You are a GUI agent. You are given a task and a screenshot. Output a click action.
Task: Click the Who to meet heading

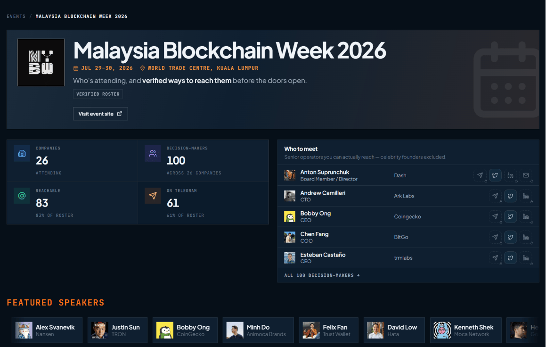[x=301, y=149]
